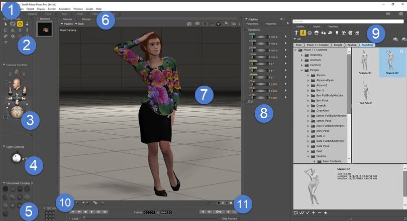The height and width of the screenshot is (221, 407).
Task: Open the Help menu
Action: pyautogui.click(x=98, y=9)
